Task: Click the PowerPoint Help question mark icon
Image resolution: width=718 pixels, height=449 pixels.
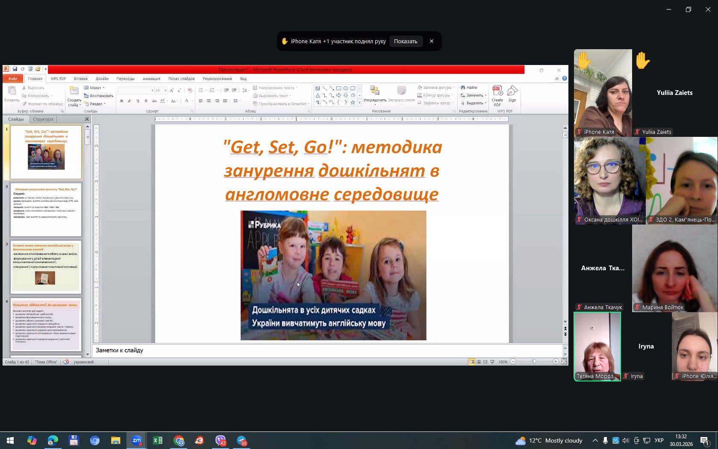Action: pyautogui.click(x=565, y=78)
